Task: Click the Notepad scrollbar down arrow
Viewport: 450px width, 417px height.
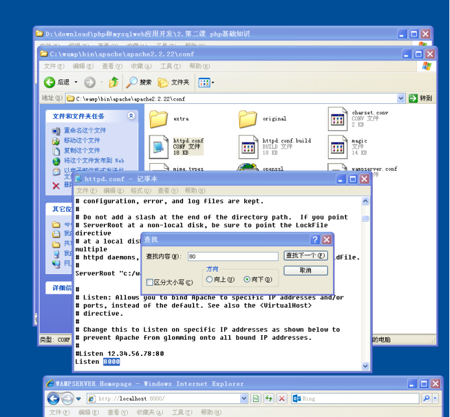Action: pos(366,366)
